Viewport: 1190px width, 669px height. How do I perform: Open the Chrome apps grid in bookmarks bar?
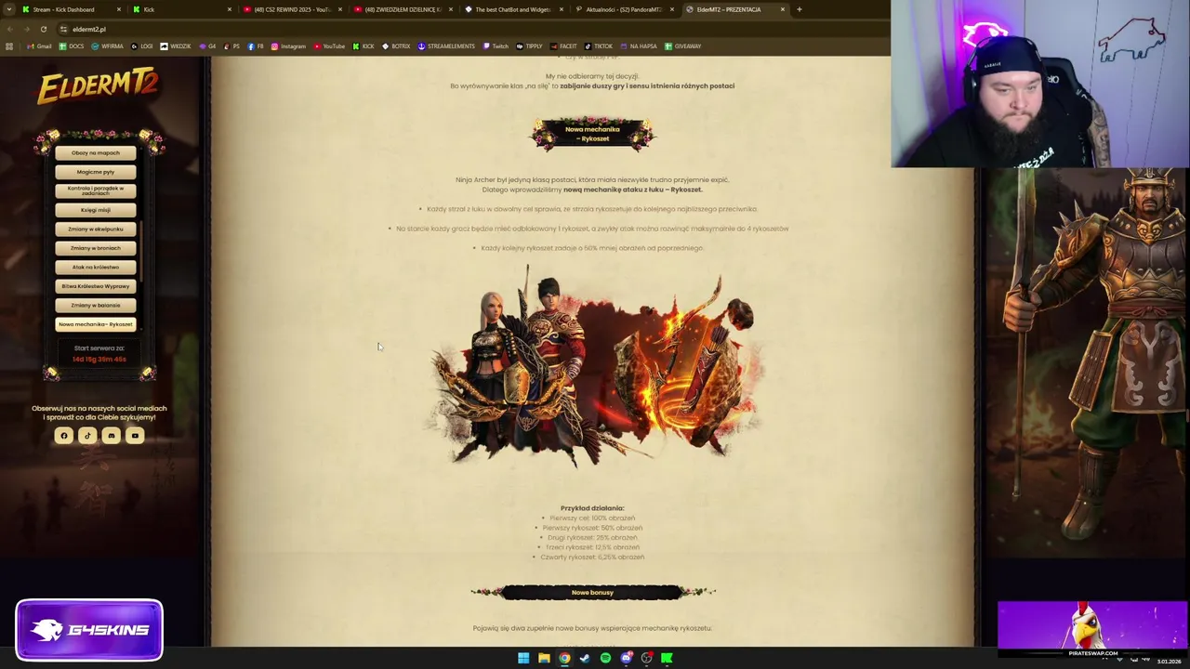[9, 46]
